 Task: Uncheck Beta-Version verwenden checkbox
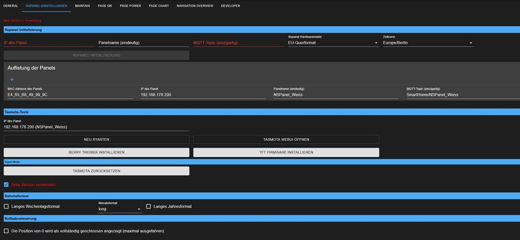6,185
